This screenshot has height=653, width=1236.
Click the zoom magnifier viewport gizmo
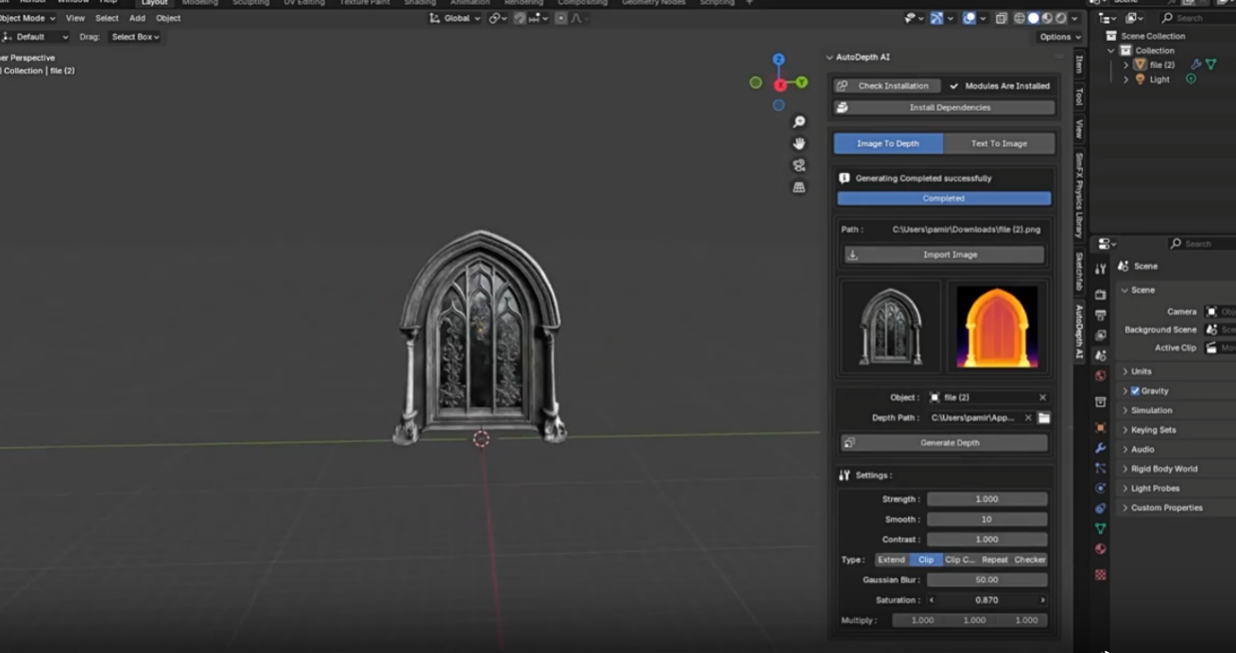[x=798, y=122]
